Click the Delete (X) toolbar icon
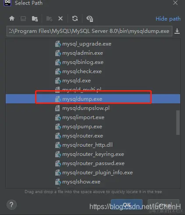The image size is (185, 215). click(60, 18)
